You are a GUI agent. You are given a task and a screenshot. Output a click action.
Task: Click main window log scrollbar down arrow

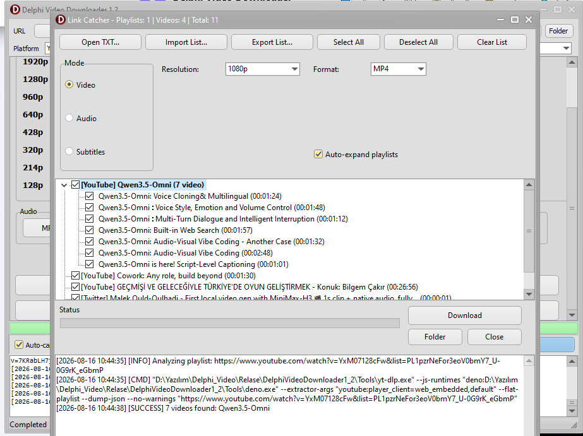point(572,411)
